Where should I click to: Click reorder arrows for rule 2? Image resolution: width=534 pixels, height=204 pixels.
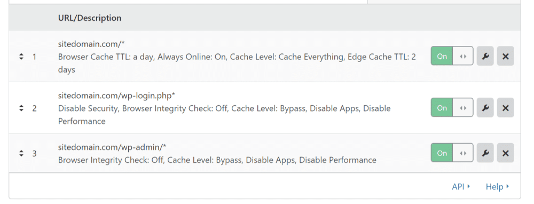tap(21, 108)
